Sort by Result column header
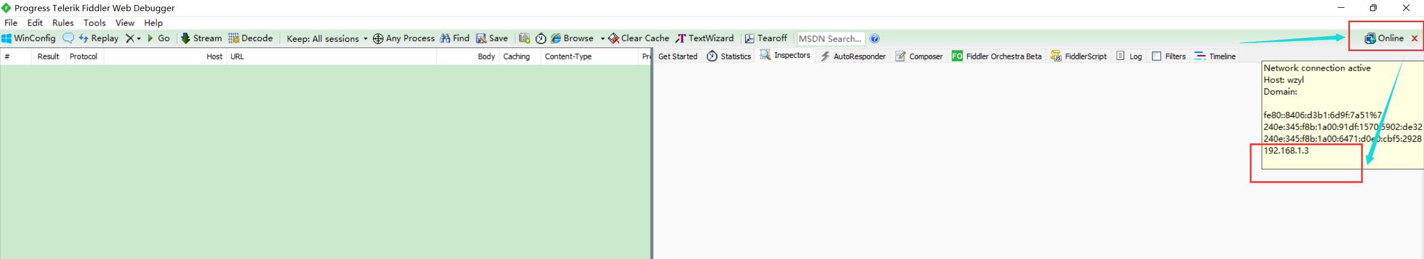The image size is (1424, 259). coord(48,56)
